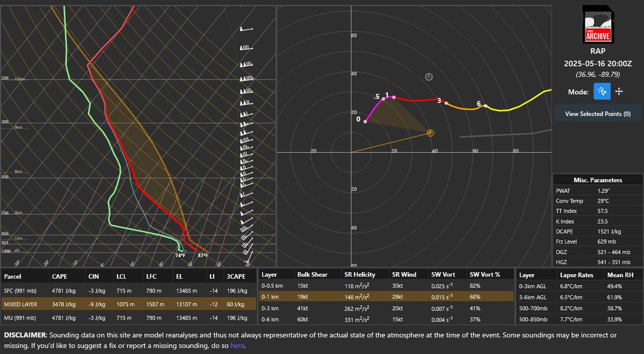
Task: Click the Bulk Shear column header
Action: pos(312,274)
